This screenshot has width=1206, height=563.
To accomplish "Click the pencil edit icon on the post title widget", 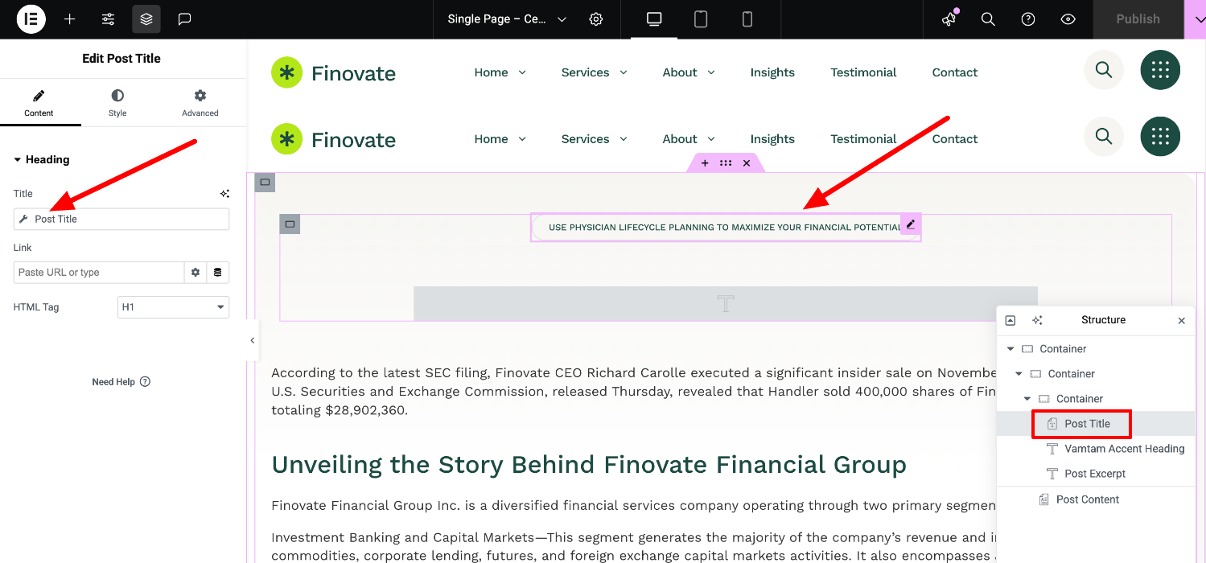I will [911, 224].
